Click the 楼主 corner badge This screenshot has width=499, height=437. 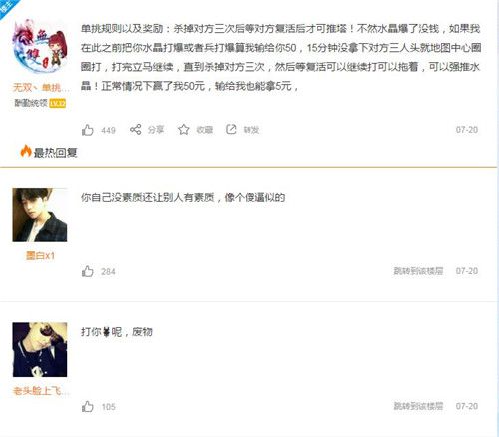[7, 6]
